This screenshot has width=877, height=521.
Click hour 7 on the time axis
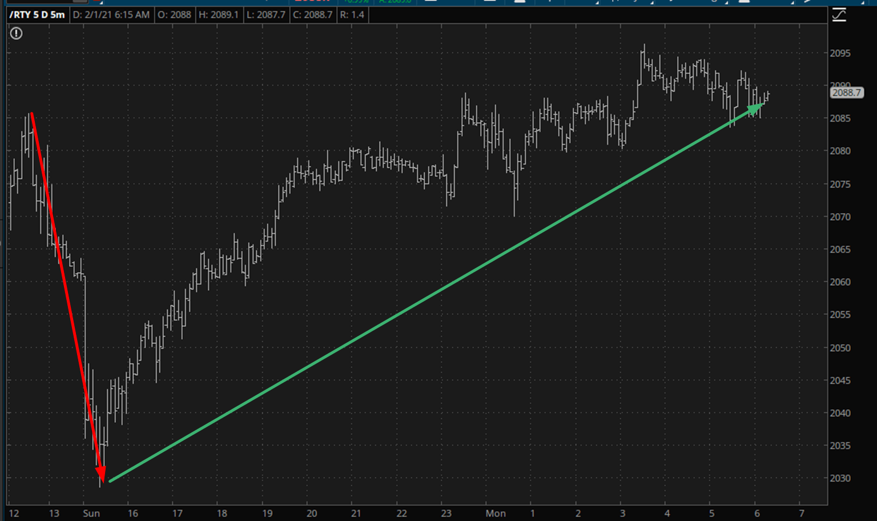coord(802,513)
